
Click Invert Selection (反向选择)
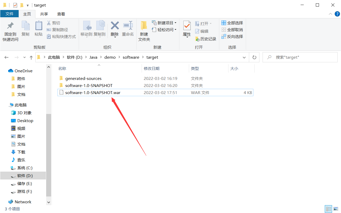click(x=232, y=37)
